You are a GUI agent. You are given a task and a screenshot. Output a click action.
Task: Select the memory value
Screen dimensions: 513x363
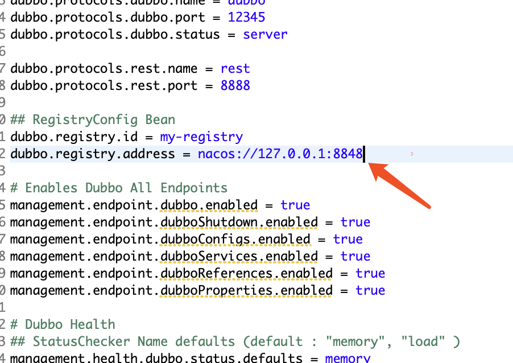click(347, 358)
